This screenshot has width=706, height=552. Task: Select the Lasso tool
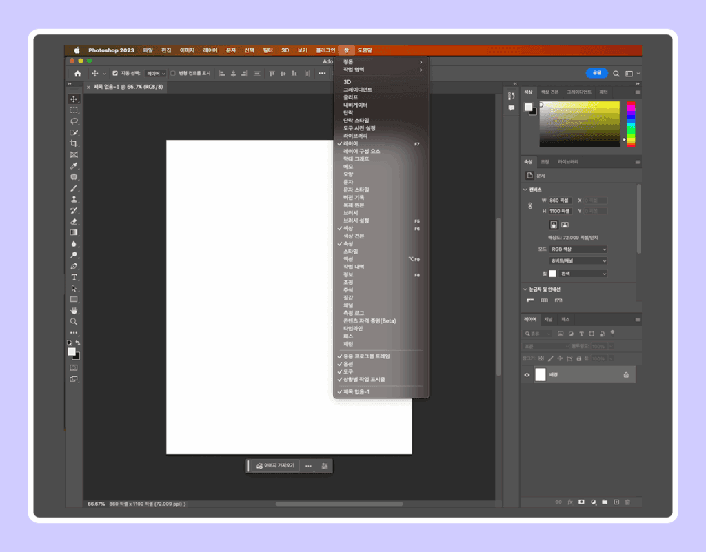74,121
